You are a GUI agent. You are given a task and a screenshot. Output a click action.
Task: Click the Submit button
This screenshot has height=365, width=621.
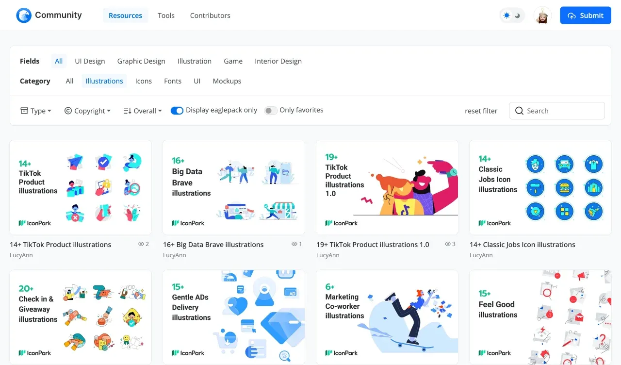tap(586, 16)
